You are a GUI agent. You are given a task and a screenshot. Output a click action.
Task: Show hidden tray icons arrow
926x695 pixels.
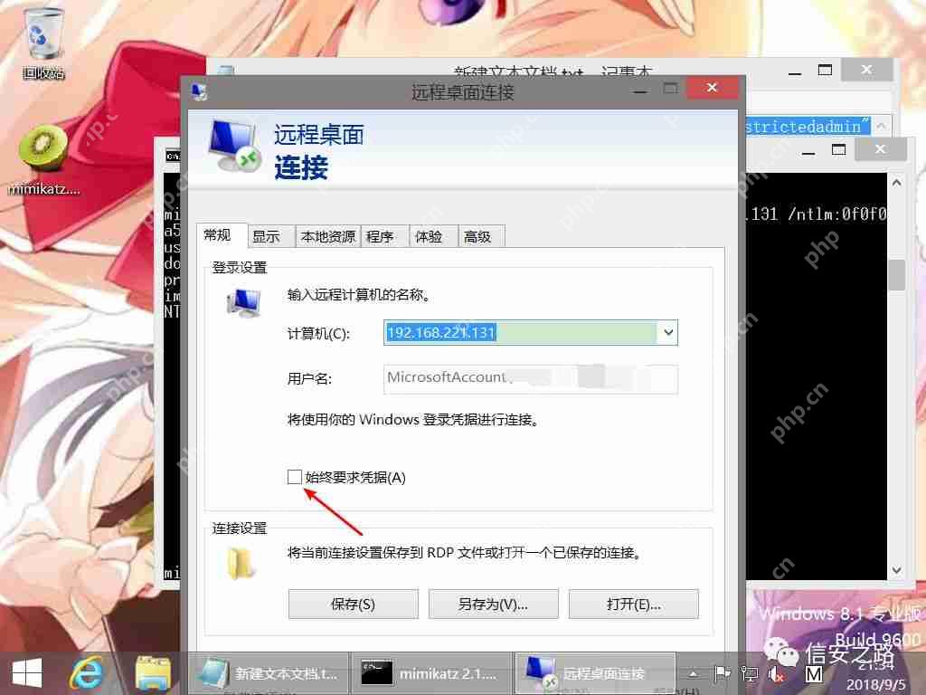[x=694, y=673]
